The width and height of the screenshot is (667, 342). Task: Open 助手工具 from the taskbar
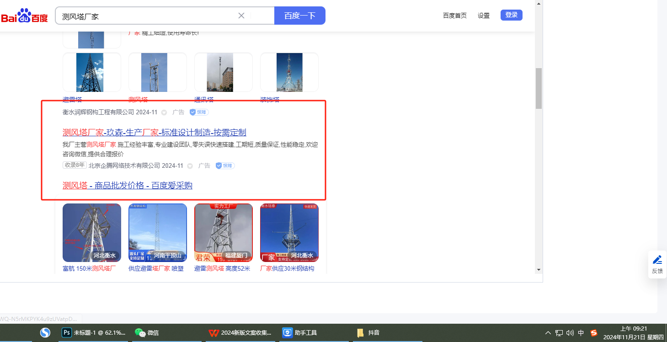tap(315, 333)
